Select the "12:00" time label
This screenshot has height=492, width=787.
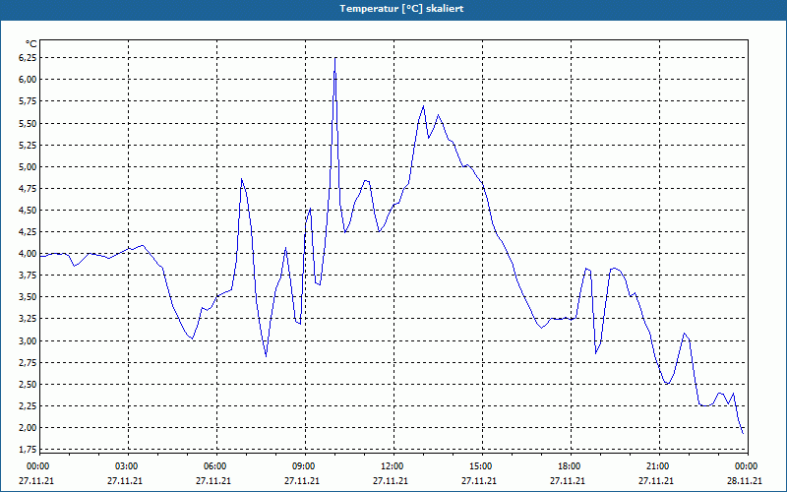coord(392,466)
